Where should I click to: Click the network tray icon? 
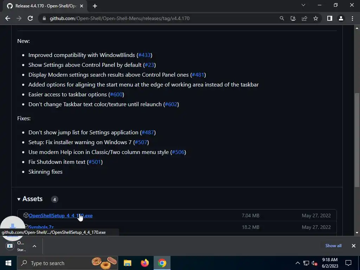click(306, 263)
